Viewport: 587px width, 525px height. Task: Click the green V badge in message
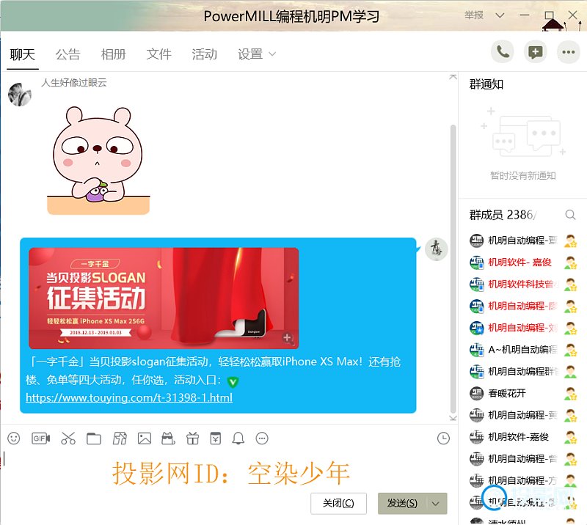point(233,382)
